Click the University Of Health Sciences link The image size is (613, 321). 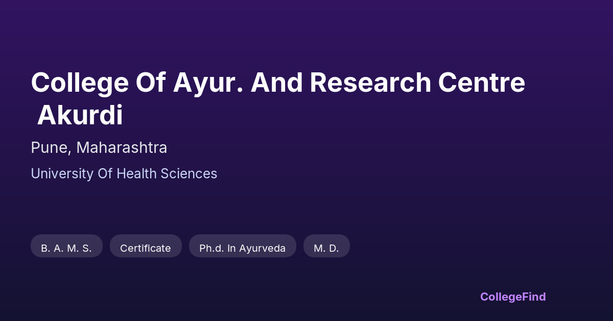point(124,174)
